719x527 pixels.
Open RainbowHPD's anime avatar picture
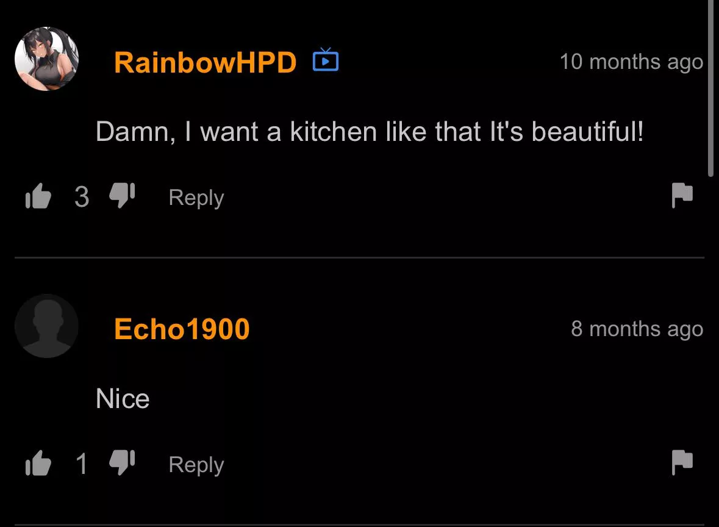tap(46, 59)
